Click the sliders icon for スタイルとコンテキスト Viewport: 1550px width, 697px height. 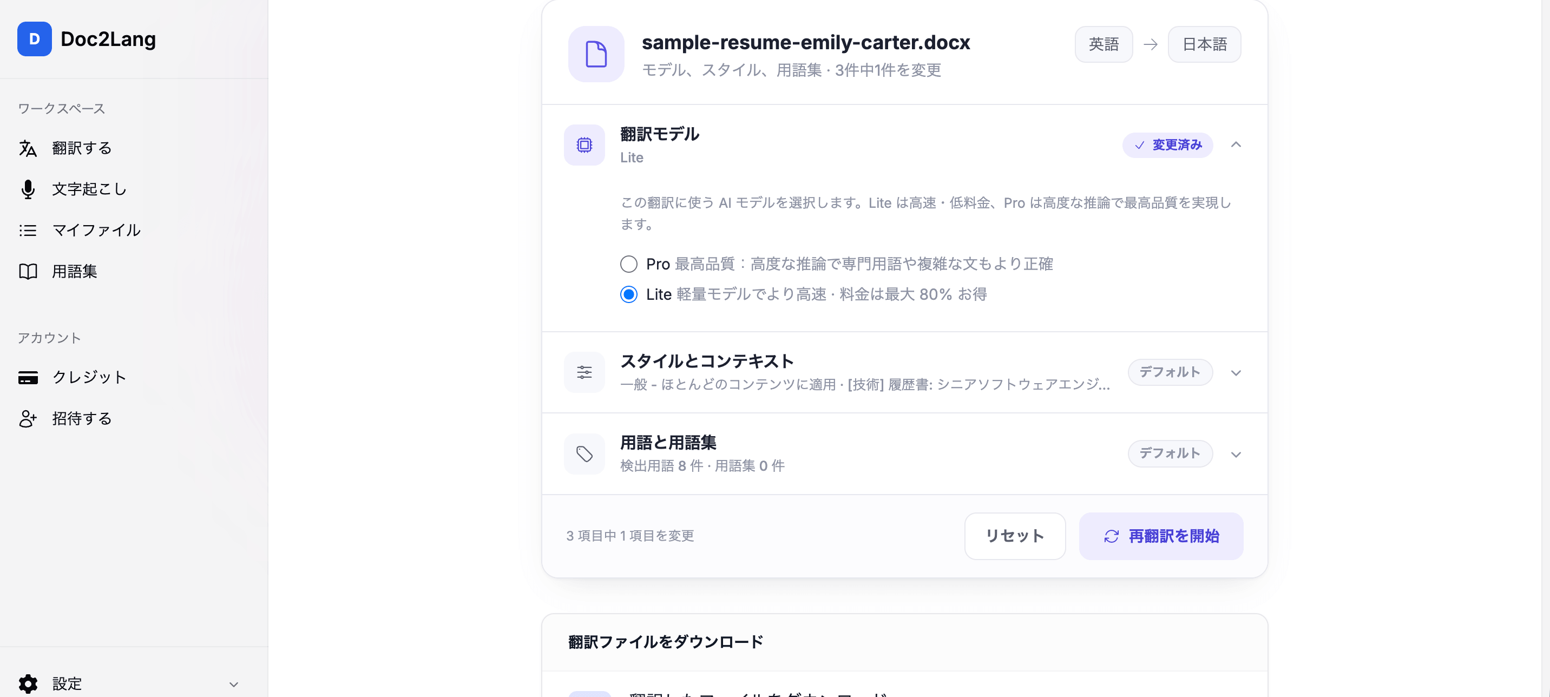[x=584, y=372]
